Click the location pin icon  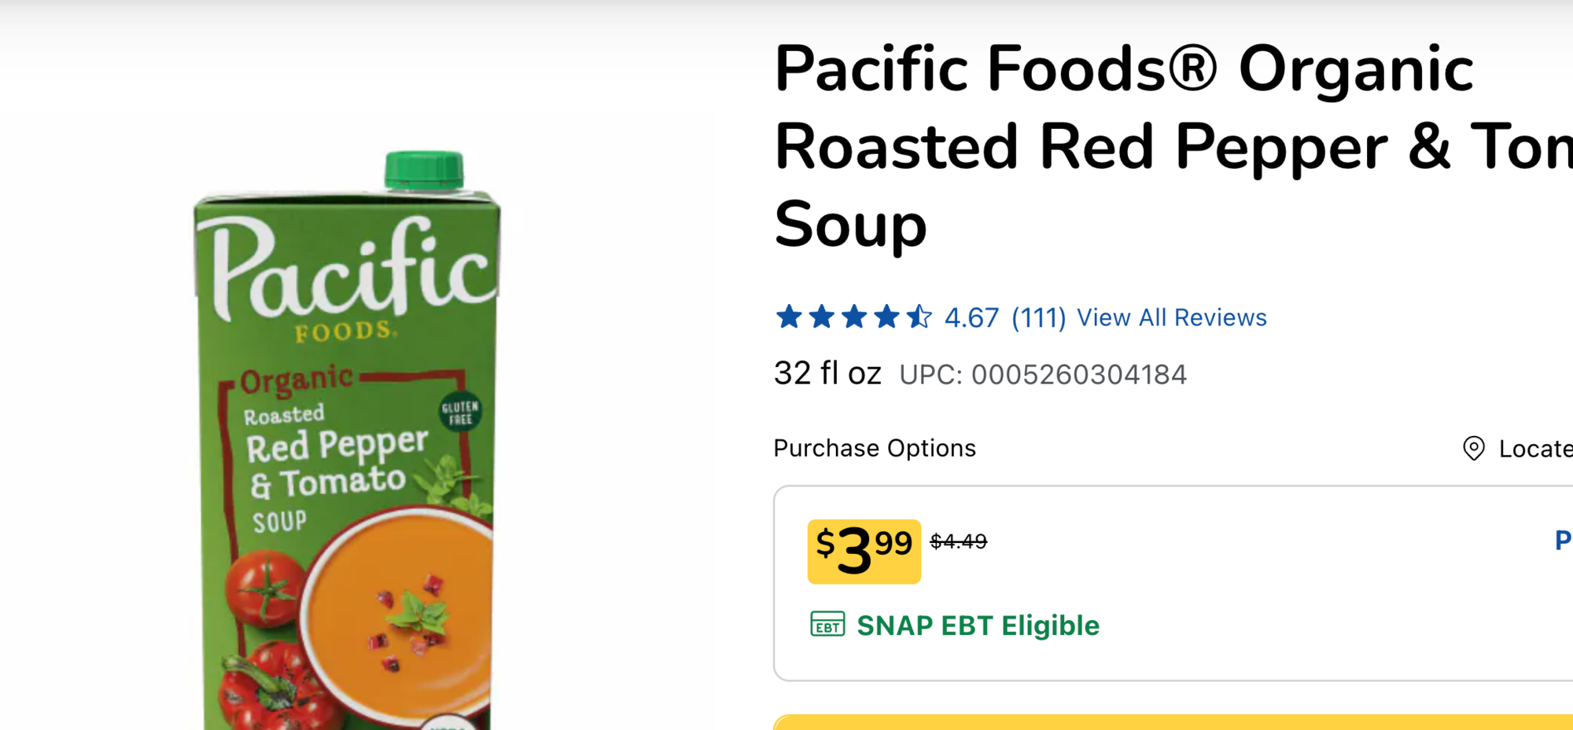click(x=1473, y=449)
